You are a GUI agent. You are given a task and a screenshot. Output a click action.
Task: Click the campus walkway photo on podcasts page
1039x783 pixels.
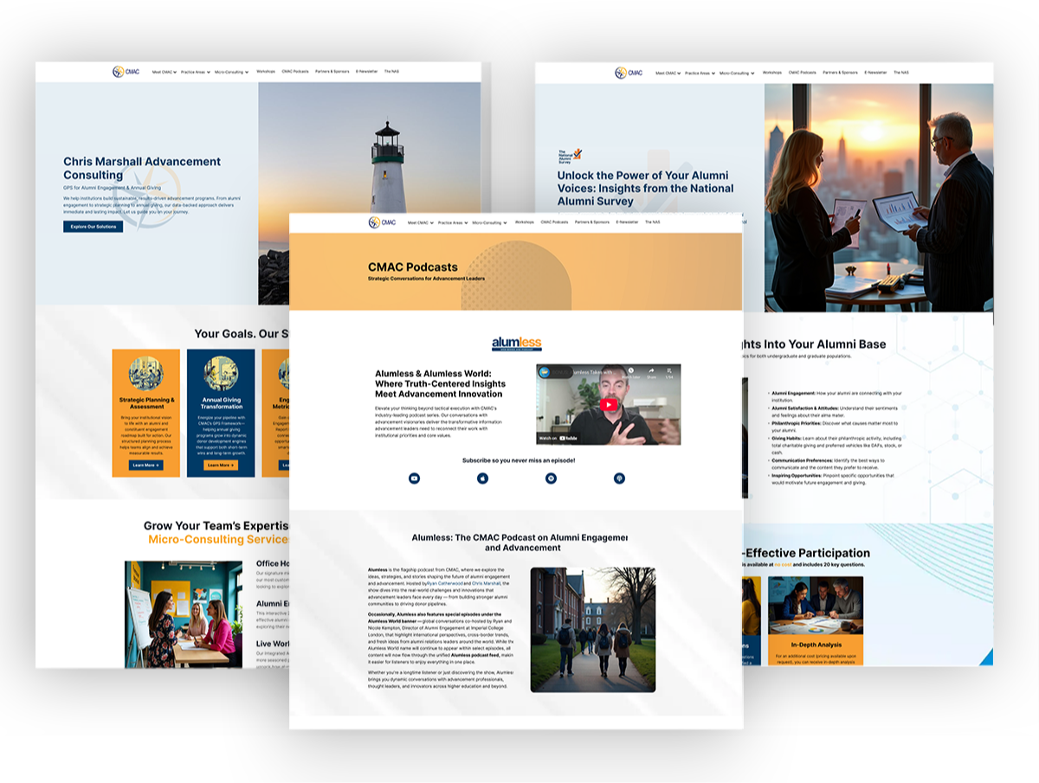point(593,630)
